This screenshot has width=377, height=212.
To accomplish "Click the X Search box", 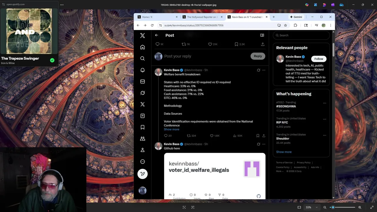I will (x=301, y=35).
